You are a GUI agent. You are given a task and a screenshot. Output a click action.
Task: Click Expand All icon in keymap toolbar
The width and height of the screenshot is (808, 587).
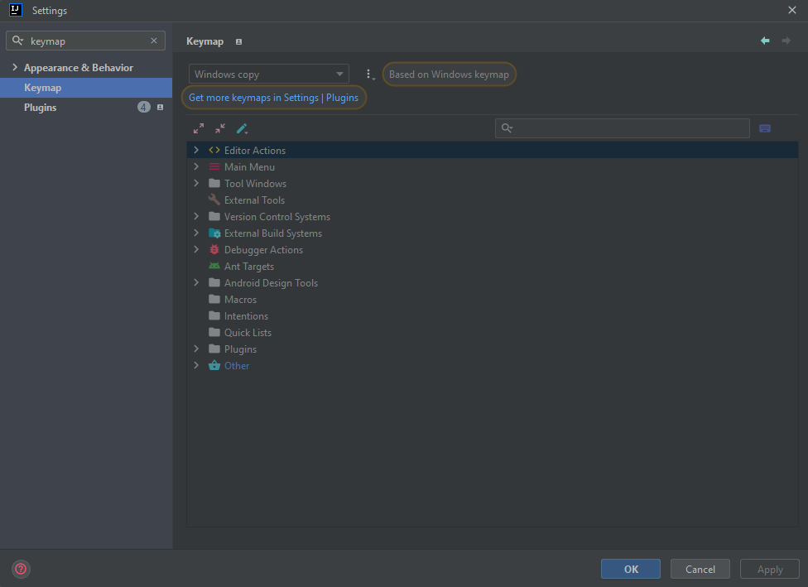[x=199, y=128]
